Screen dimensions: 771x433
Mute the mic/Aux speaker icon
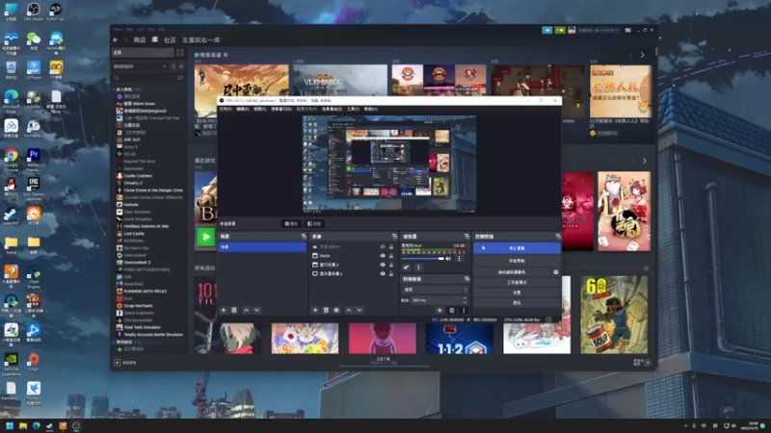pos(448,258)
